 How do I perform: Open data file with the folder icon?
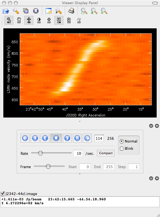[x=6, y=11]
